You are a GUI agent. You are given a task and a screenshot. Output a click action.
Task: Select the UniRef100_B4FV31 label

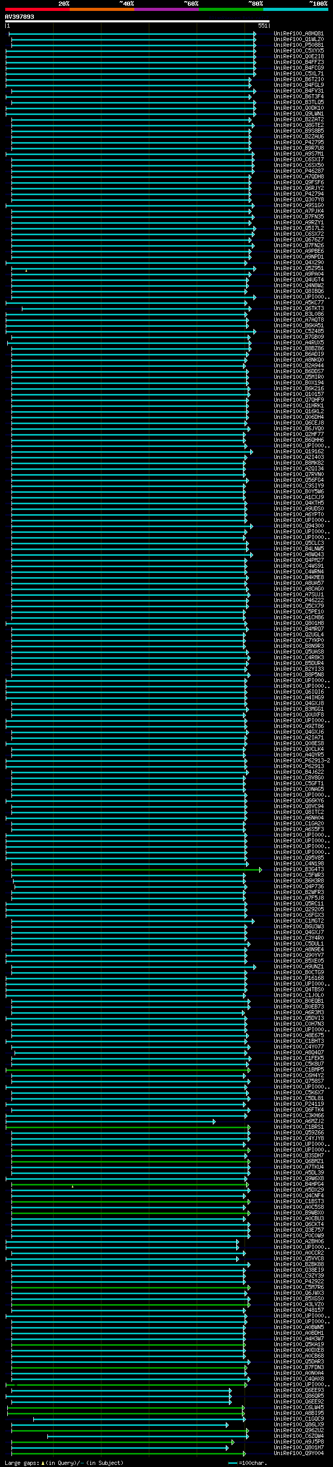pyautogui.click(x=298, y=91)
